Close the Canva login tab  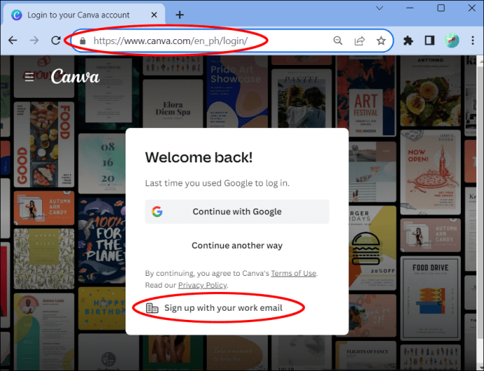click(x=154, y=15)
